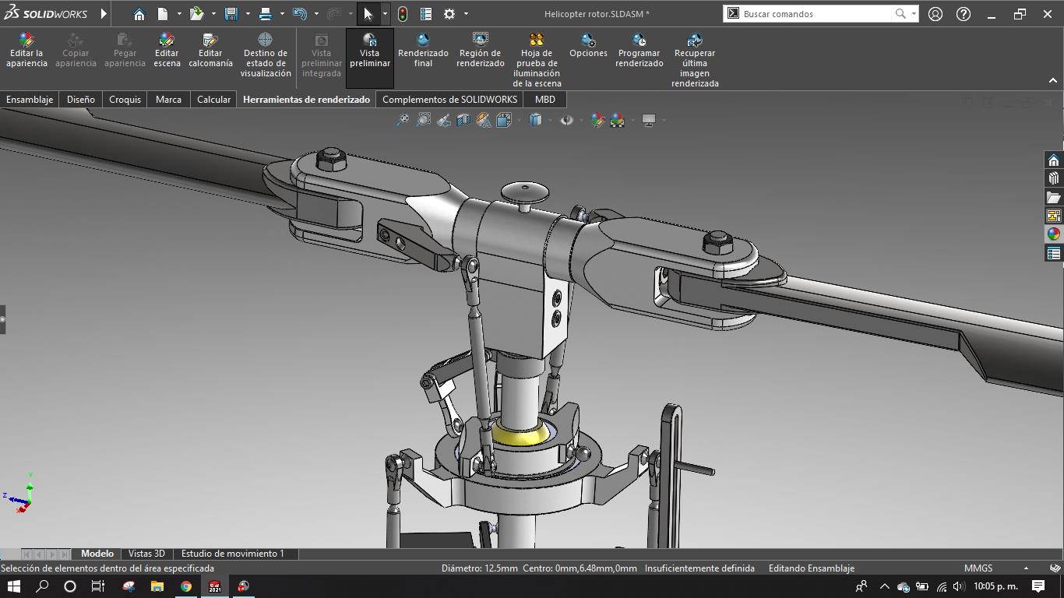1064x598 pixels.
Task: Open the Appearances tab in the task pane
Action: (x=1053, y=234)
